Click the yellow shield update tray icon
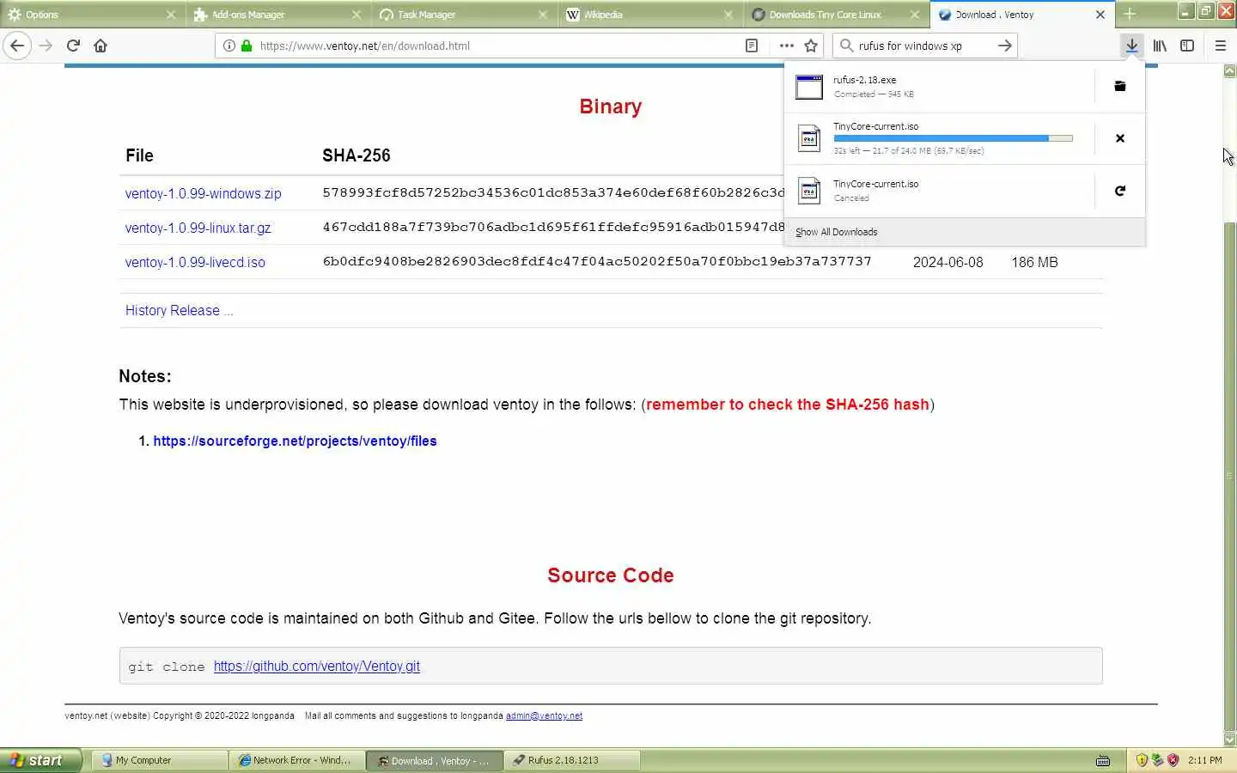Screen dimensions: 1237x773 pyautogui.click(x=1142, y=760)
